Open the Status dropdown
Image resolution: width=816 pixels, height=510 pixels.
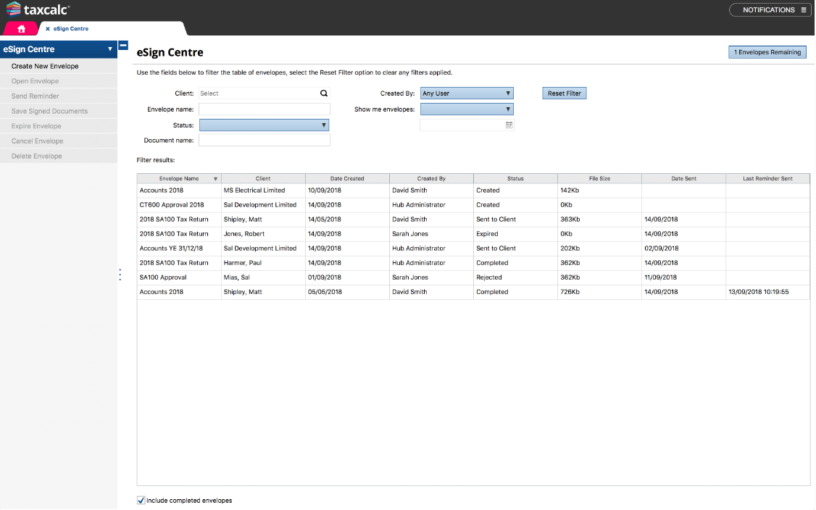coord(264,125)
